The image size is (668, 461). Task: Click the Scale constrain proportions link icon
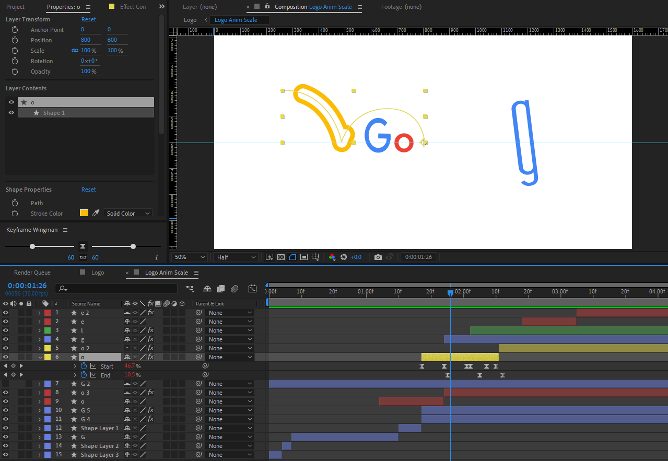click(x=75, y=51)
